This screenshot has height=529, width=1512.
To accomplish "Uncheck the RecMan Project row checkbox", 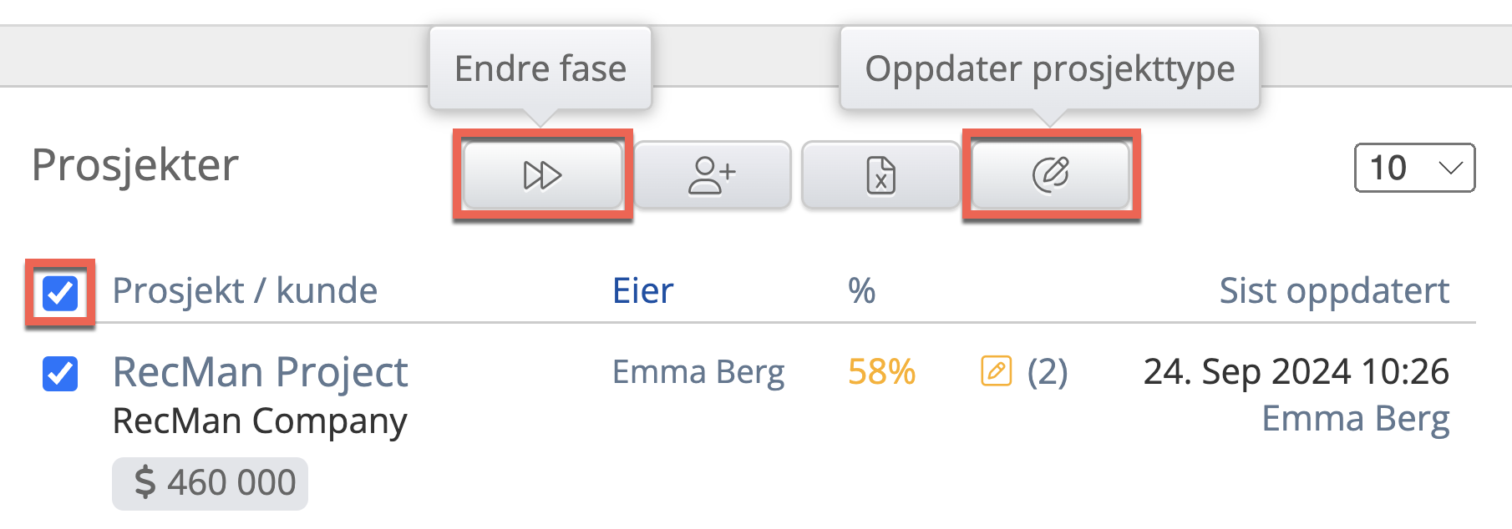I will [x=60, y=374].
